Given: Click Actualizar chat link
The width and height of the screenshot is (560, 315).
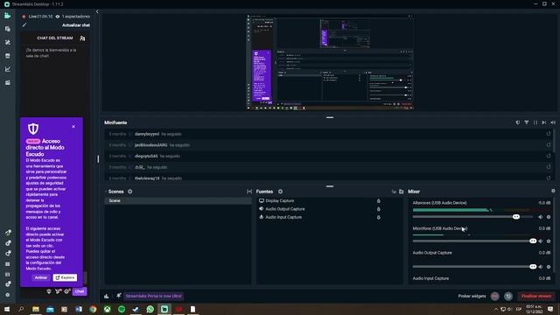Looking at the screenshot, I should [x=76, y=25].
